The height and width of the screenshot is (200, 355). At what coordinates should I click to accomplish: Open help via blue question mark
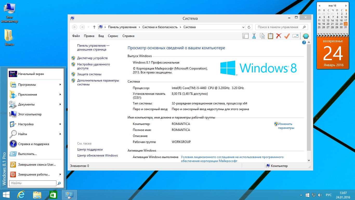304,42
